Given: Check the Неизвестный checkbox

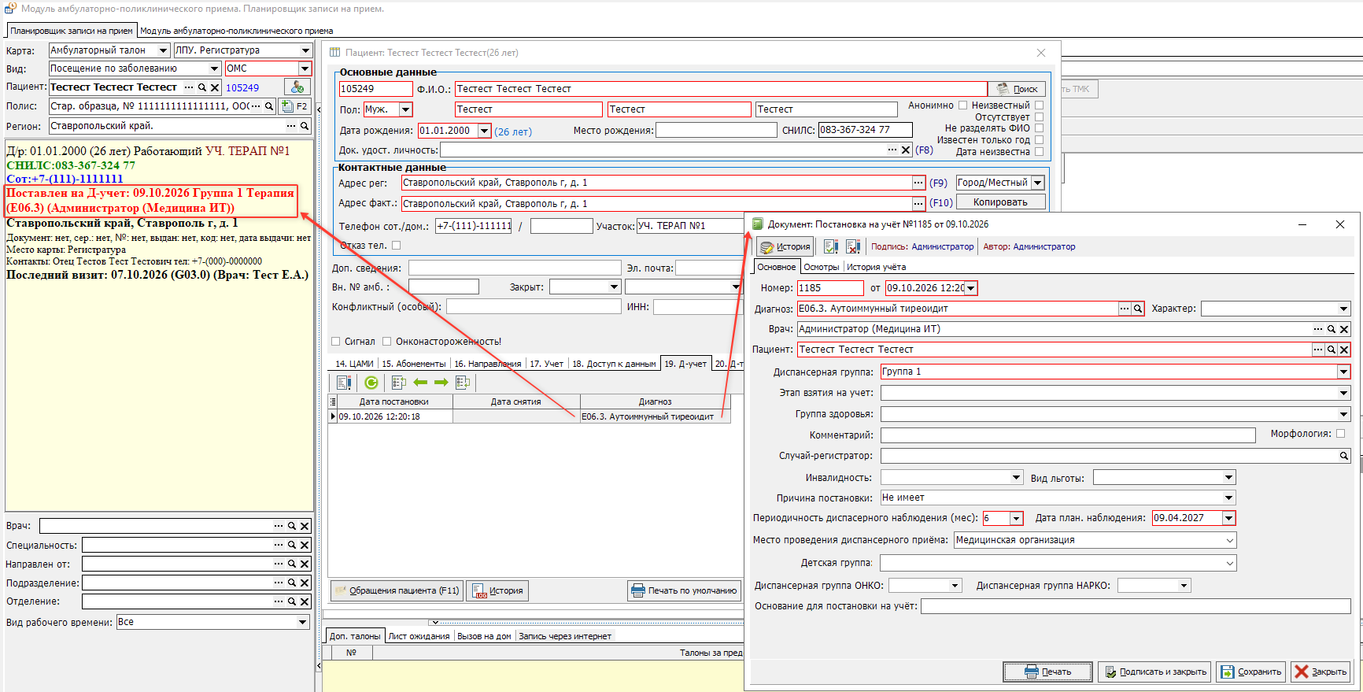Looking at the screenshot, I should (1039, 105).
